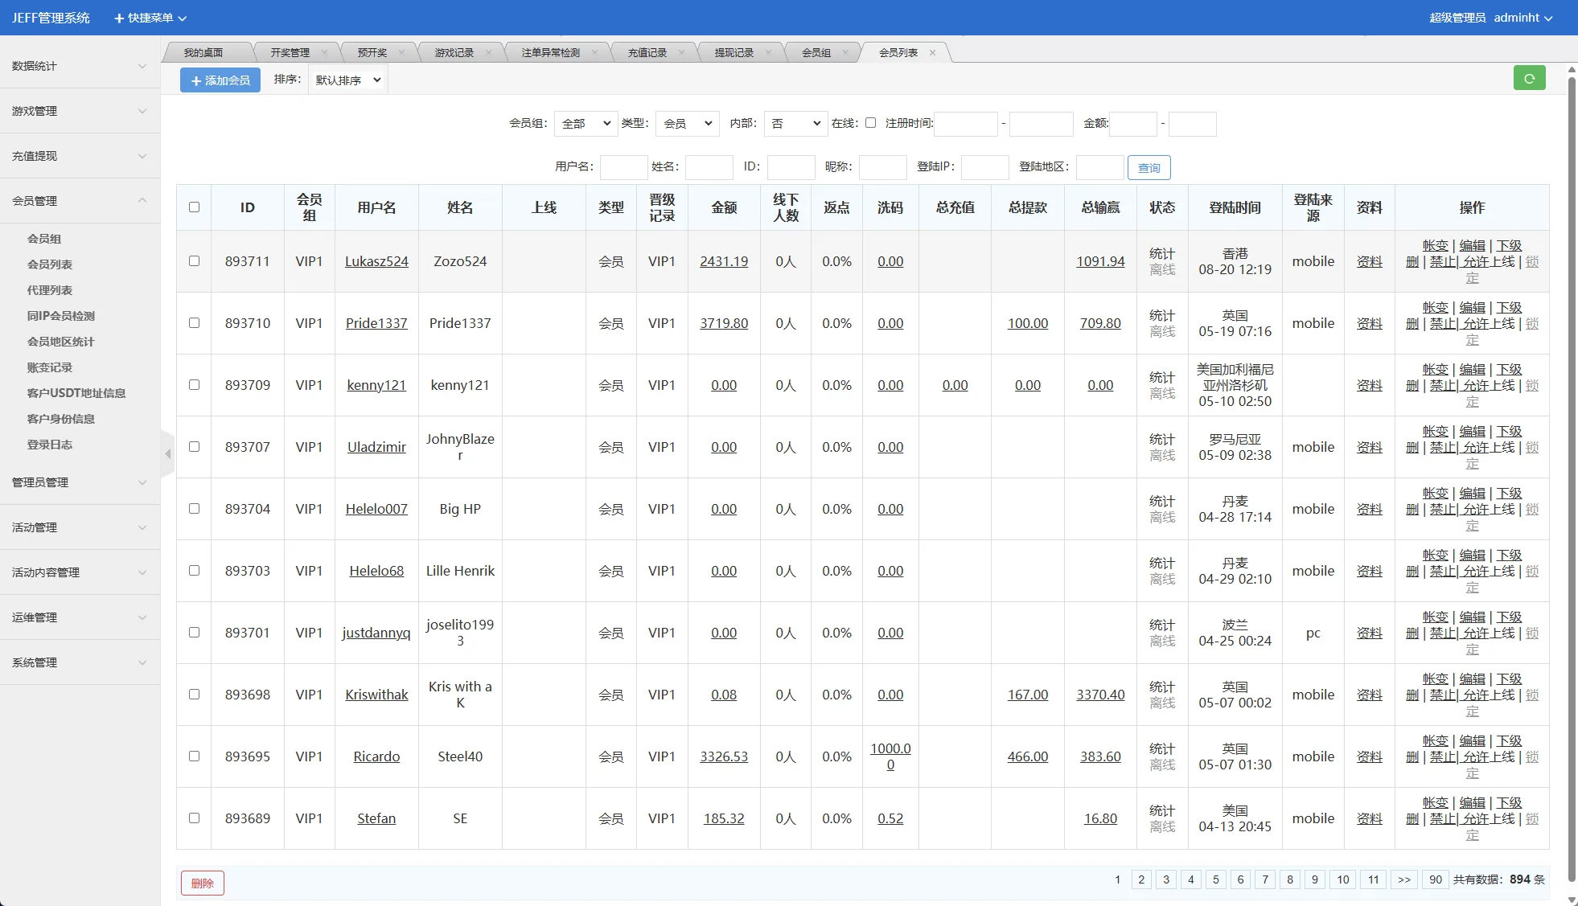Open the Lukasz524 username link
Image resolution: width=1578 pixels, height=906 pixels.
coord(376,261)
